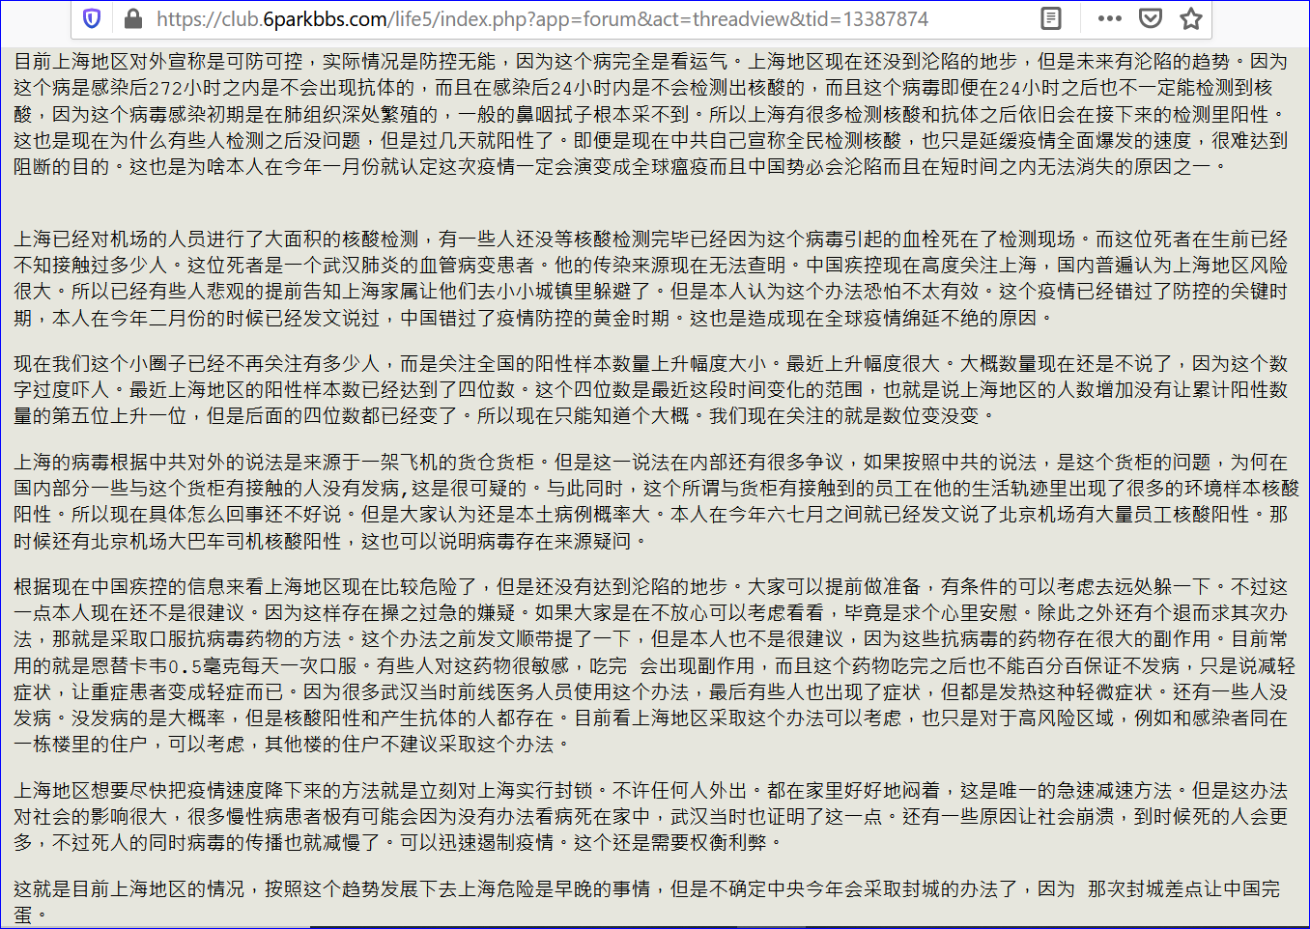Click the final word 蛋 at the page bottom

pos(23,915)
